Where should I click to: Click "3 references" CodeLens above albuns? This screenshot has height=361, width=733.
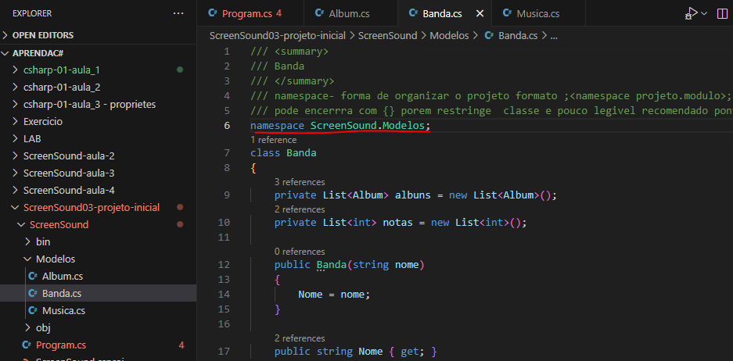coord(299,181)
